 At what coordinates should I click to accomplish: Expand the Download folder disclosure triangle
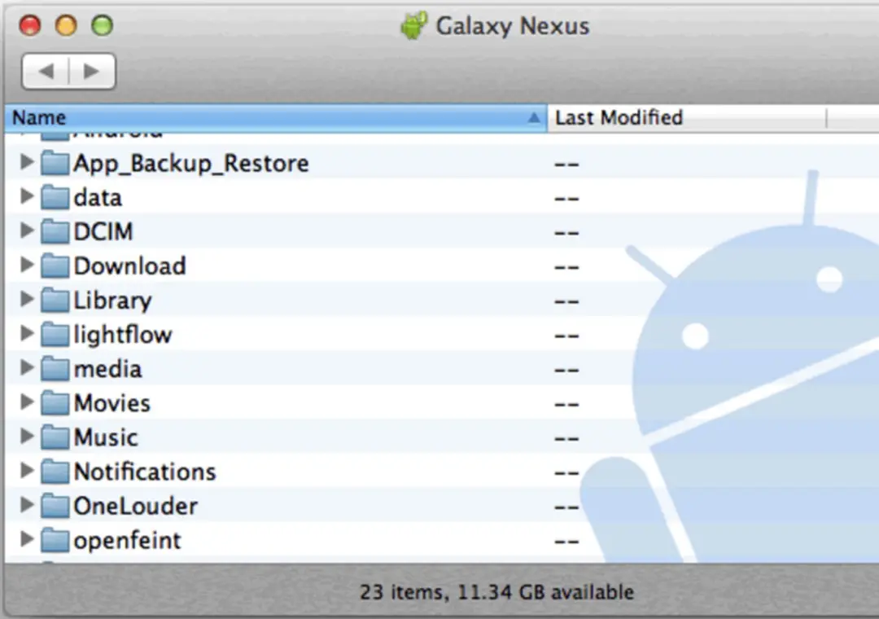pos(26,265)
